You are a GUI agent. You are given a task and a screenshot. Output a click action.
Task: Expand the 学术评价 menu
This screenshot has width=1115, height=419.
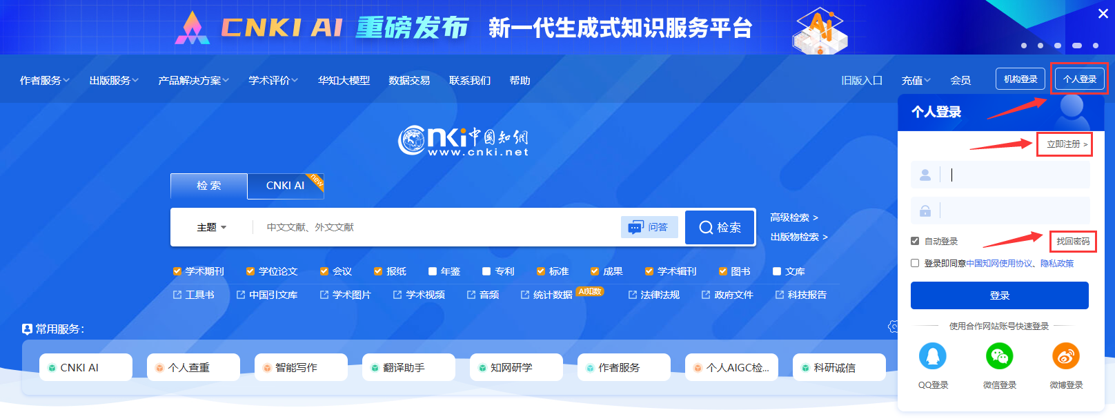(x=273, y=81)
